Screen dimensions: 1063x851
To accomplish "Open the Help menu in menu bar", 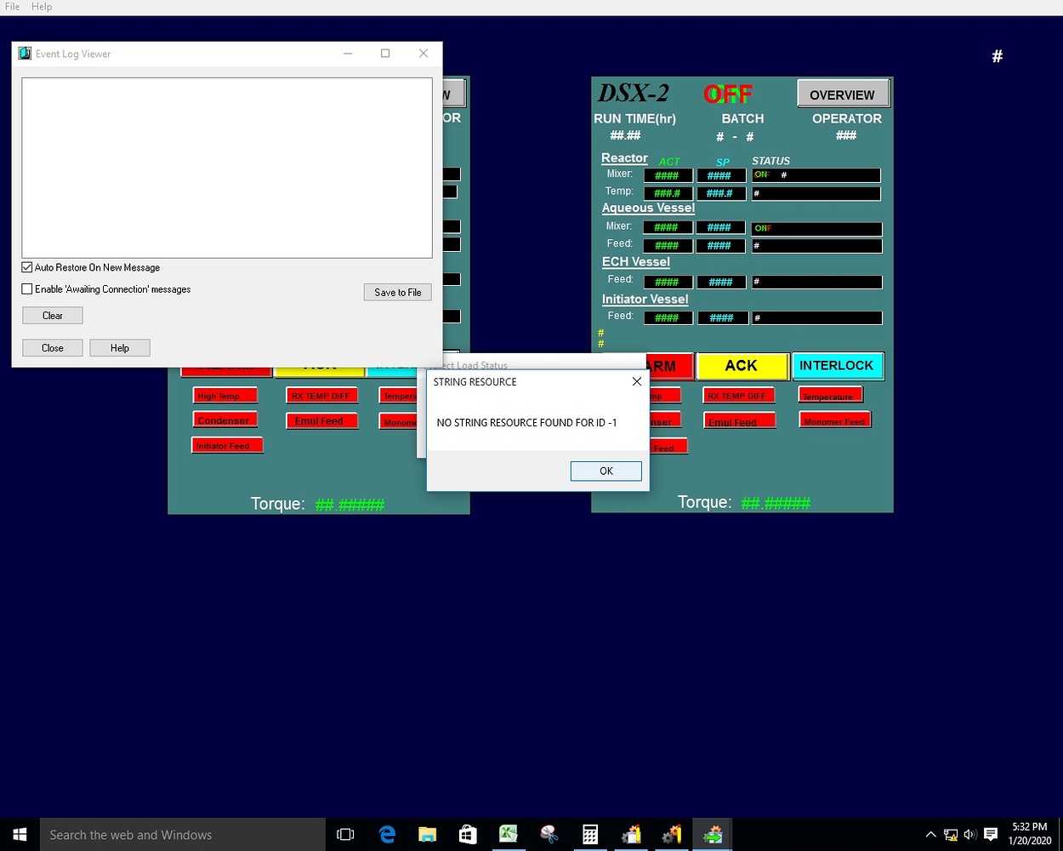I will point(42,7).
